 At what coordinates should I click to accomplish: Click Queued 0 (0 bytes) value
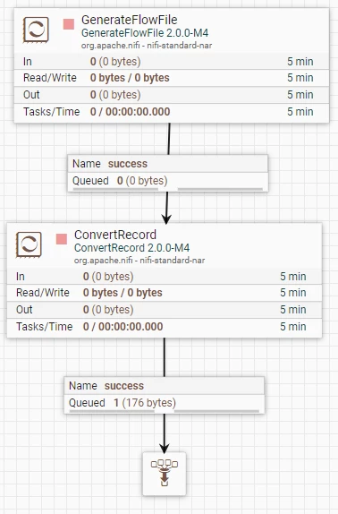(x=142, y=181)
